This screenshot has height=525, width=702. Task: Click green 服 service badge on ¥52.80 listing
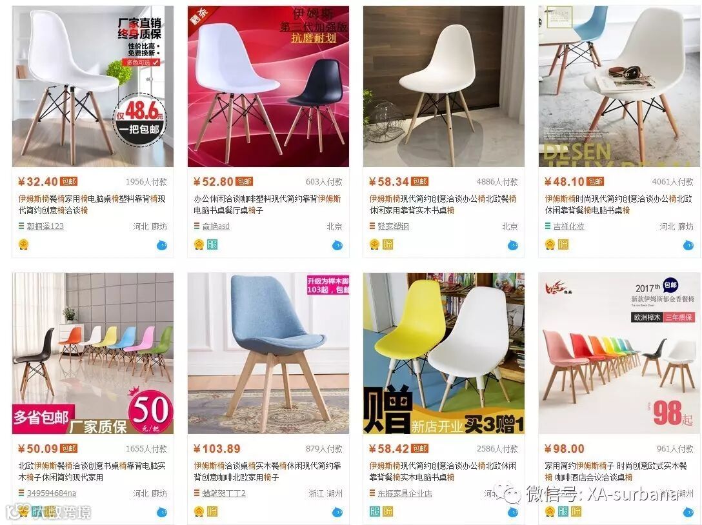coord(212,244)
